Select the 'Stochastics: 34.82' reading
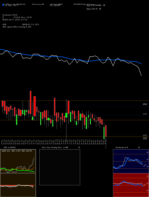The width and height of the screenshot is (149, 197). [10, 15]
